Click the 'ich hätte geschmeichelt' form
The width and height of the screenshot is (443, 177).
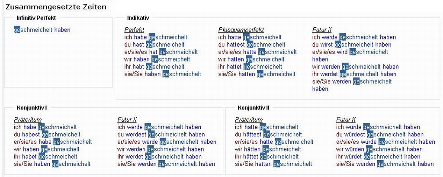[x=266, y=127]
